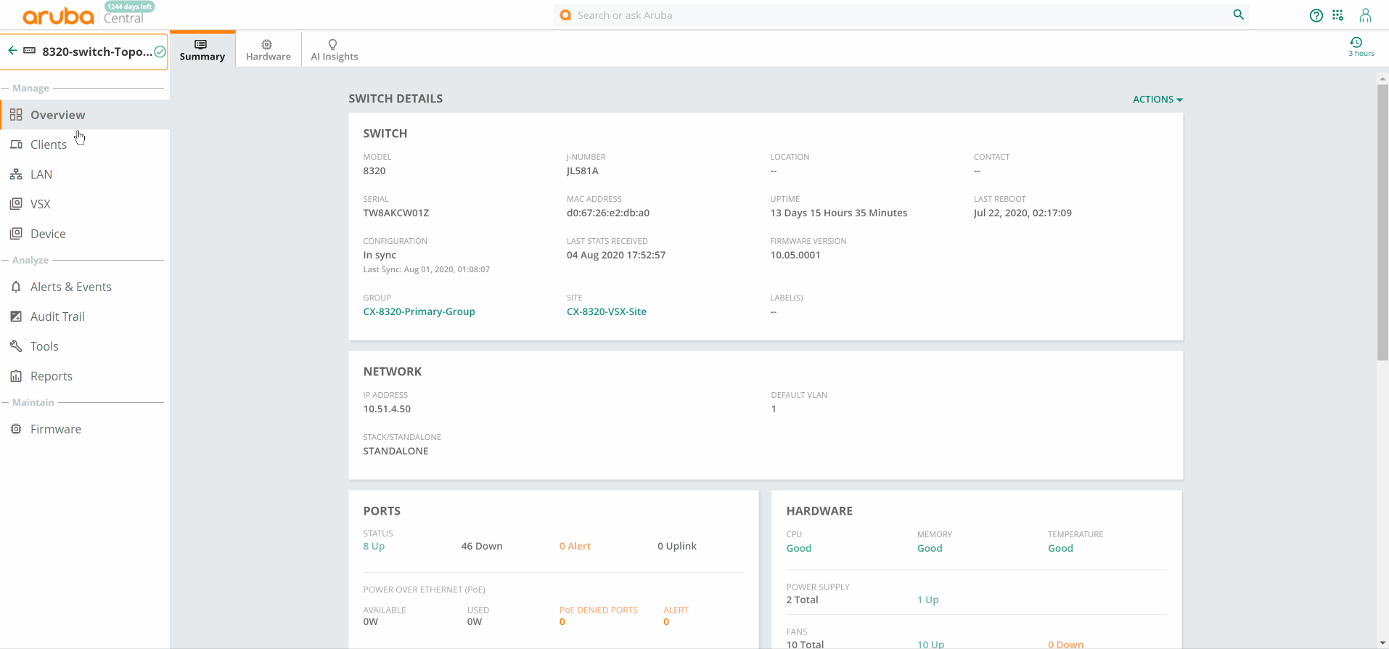This screenshot has height=649, width=1389.
Task: Click the search magnifier icon
Action: tap(1239, 15)
